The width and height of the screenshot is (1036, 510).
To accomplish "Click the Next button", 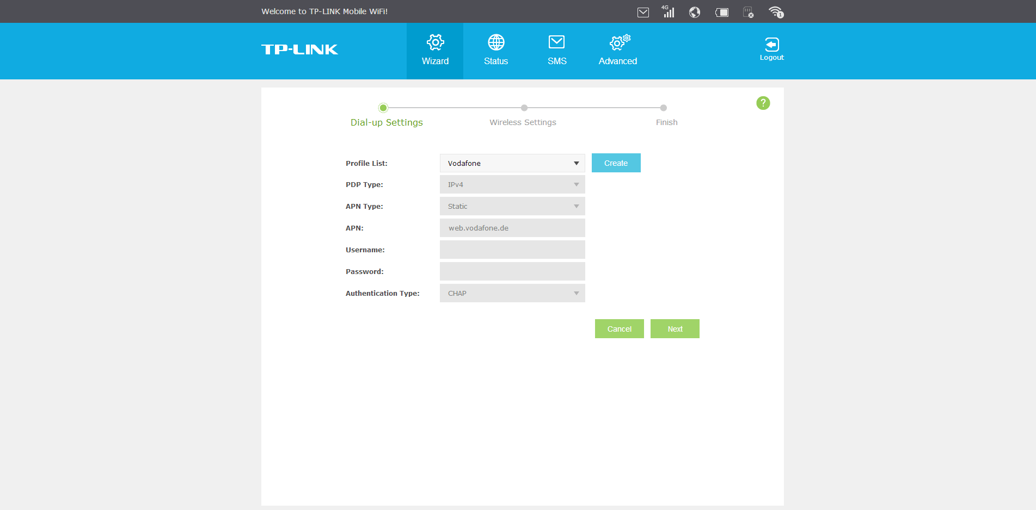I will (675, 329).
